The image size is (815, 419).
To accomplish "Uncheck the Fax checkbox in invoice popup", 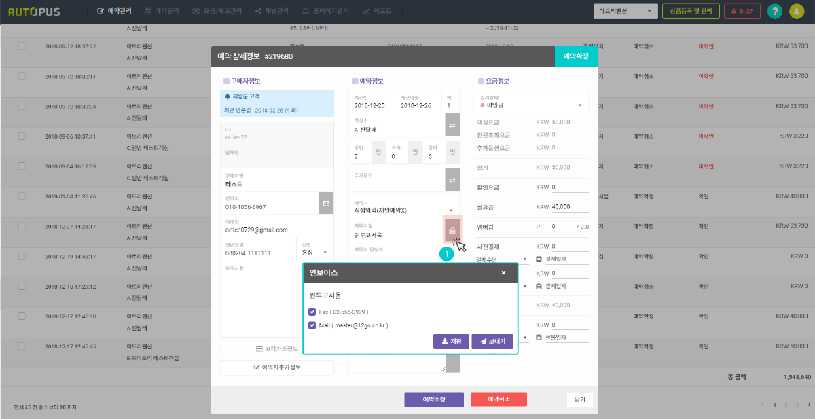I will (312, 312).
